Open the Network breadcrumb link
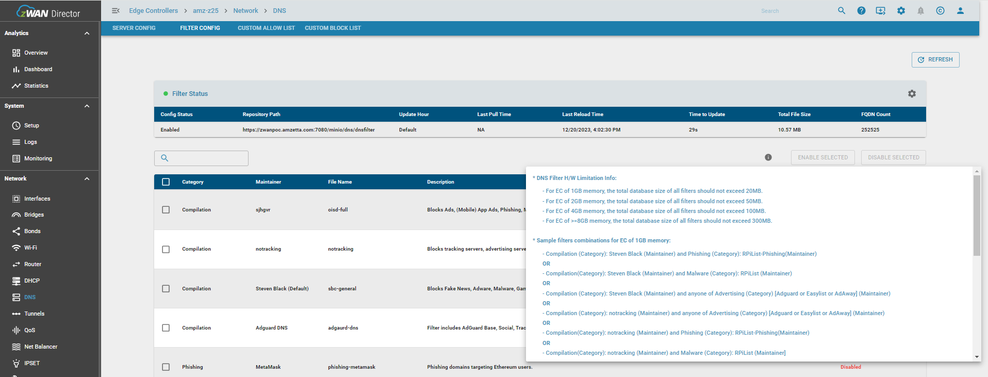This screenshot has width=988, height=377. 245,10
